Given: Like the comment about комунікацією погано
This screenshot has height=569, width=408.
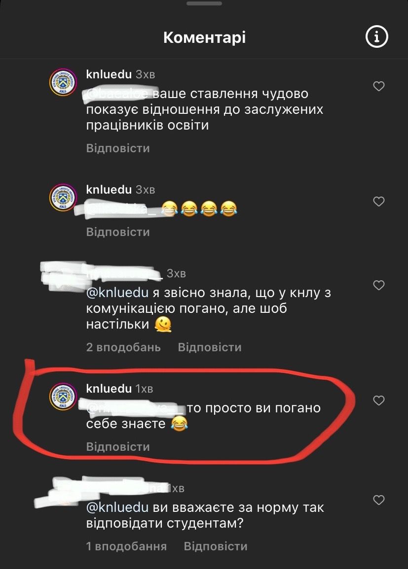Looking at the screenshot, I should click(x=379, y=285).
